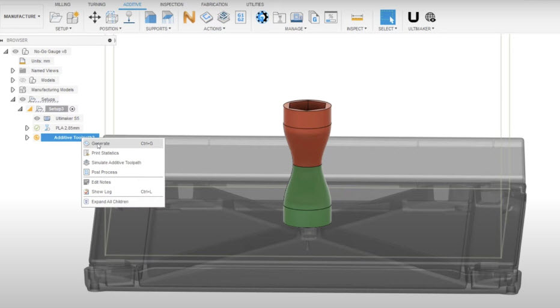Click the G1 G2 post process icon
The image size is (560, 308).
tap(240, 17)
